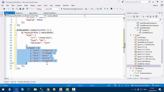This screenshot has width=164, height=92.
Task: Switch to the Ajax.cshtml tab
Action: click(x=33, y=13)
